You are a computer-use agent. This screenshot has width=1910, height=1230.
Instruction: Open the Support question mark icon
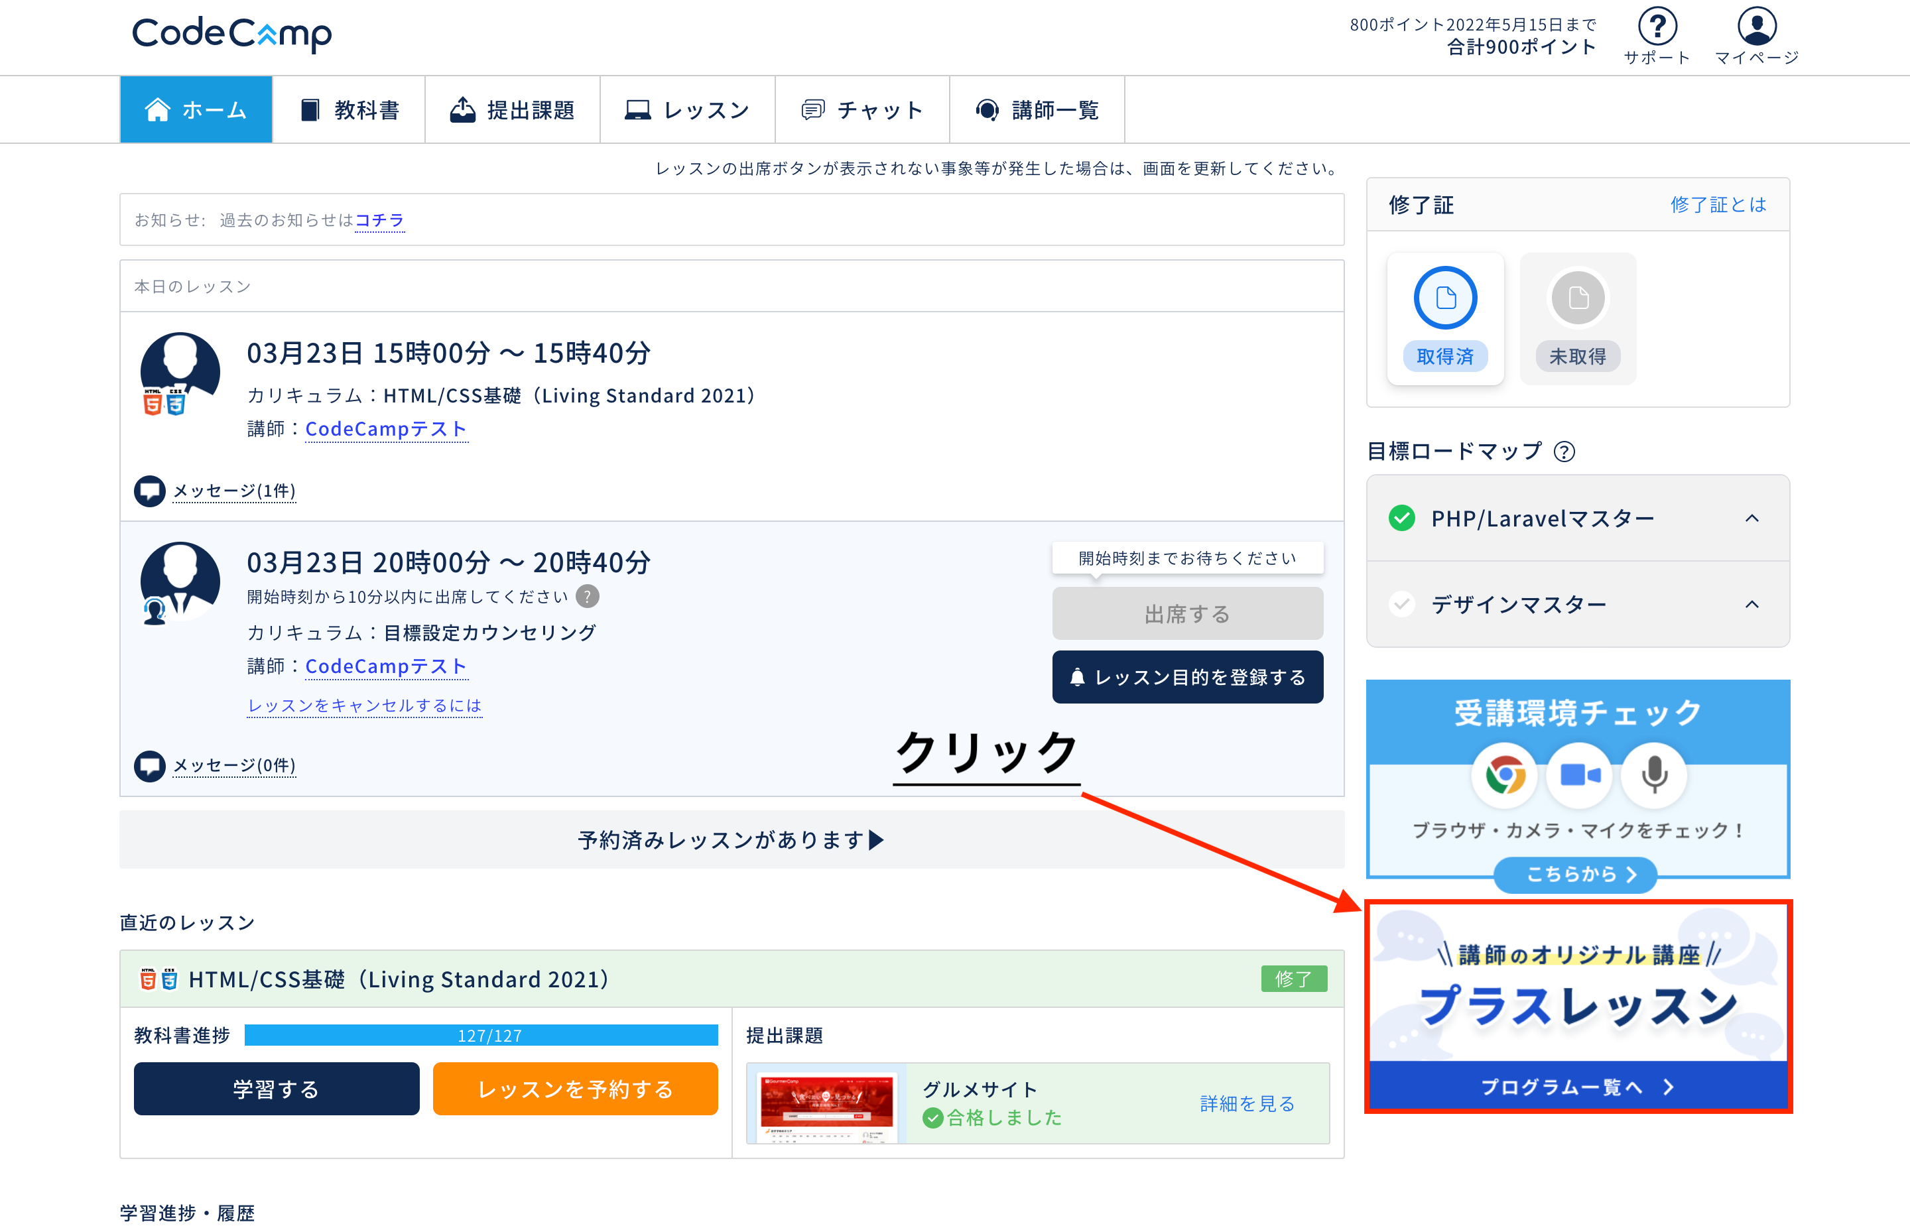[1657, 27]
